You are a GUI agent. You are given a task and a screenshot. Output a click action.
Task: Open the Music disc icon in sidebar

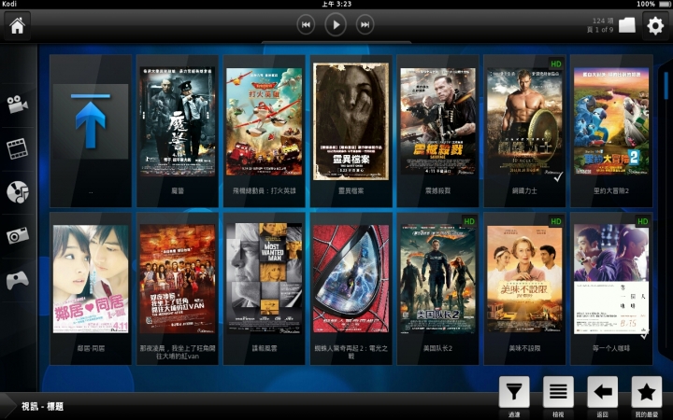click(18, 191)
